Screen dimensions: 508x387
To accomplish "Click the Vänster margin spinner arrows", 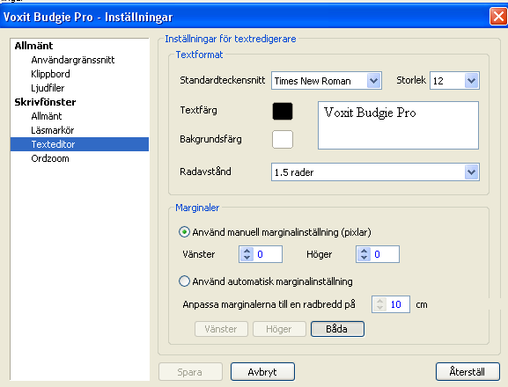I will 247,254.
